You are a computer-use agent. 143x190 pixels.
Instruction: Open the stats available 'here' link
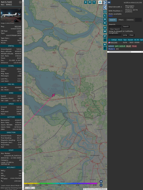tap(110, 16)
